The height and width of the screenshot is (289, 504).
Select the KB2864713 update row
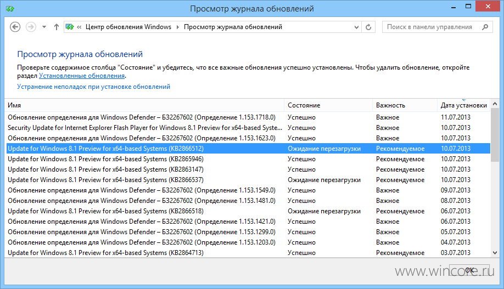tap(248, 253)
